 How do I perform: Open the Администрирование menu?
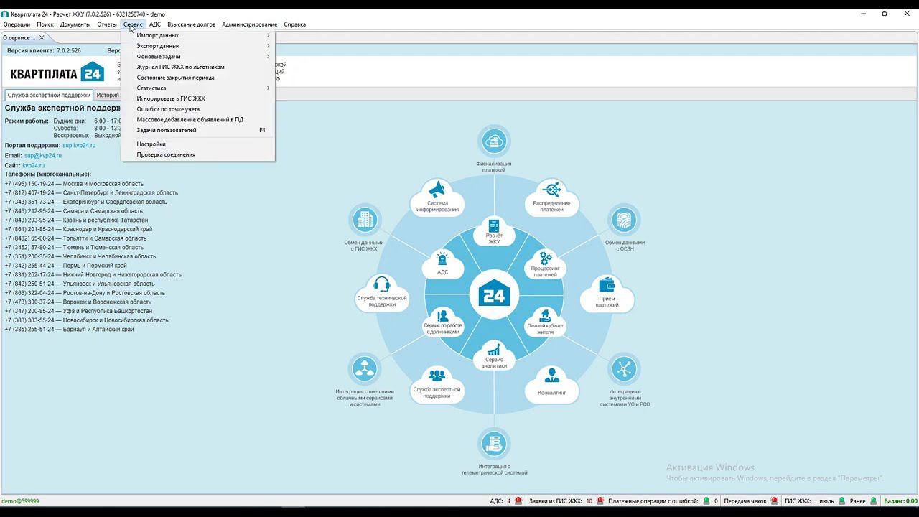pos(249,24)
